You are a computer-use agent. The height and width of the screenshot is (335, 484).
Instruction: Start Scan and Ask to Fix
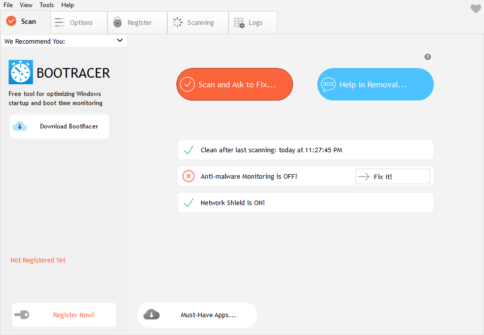235,84
